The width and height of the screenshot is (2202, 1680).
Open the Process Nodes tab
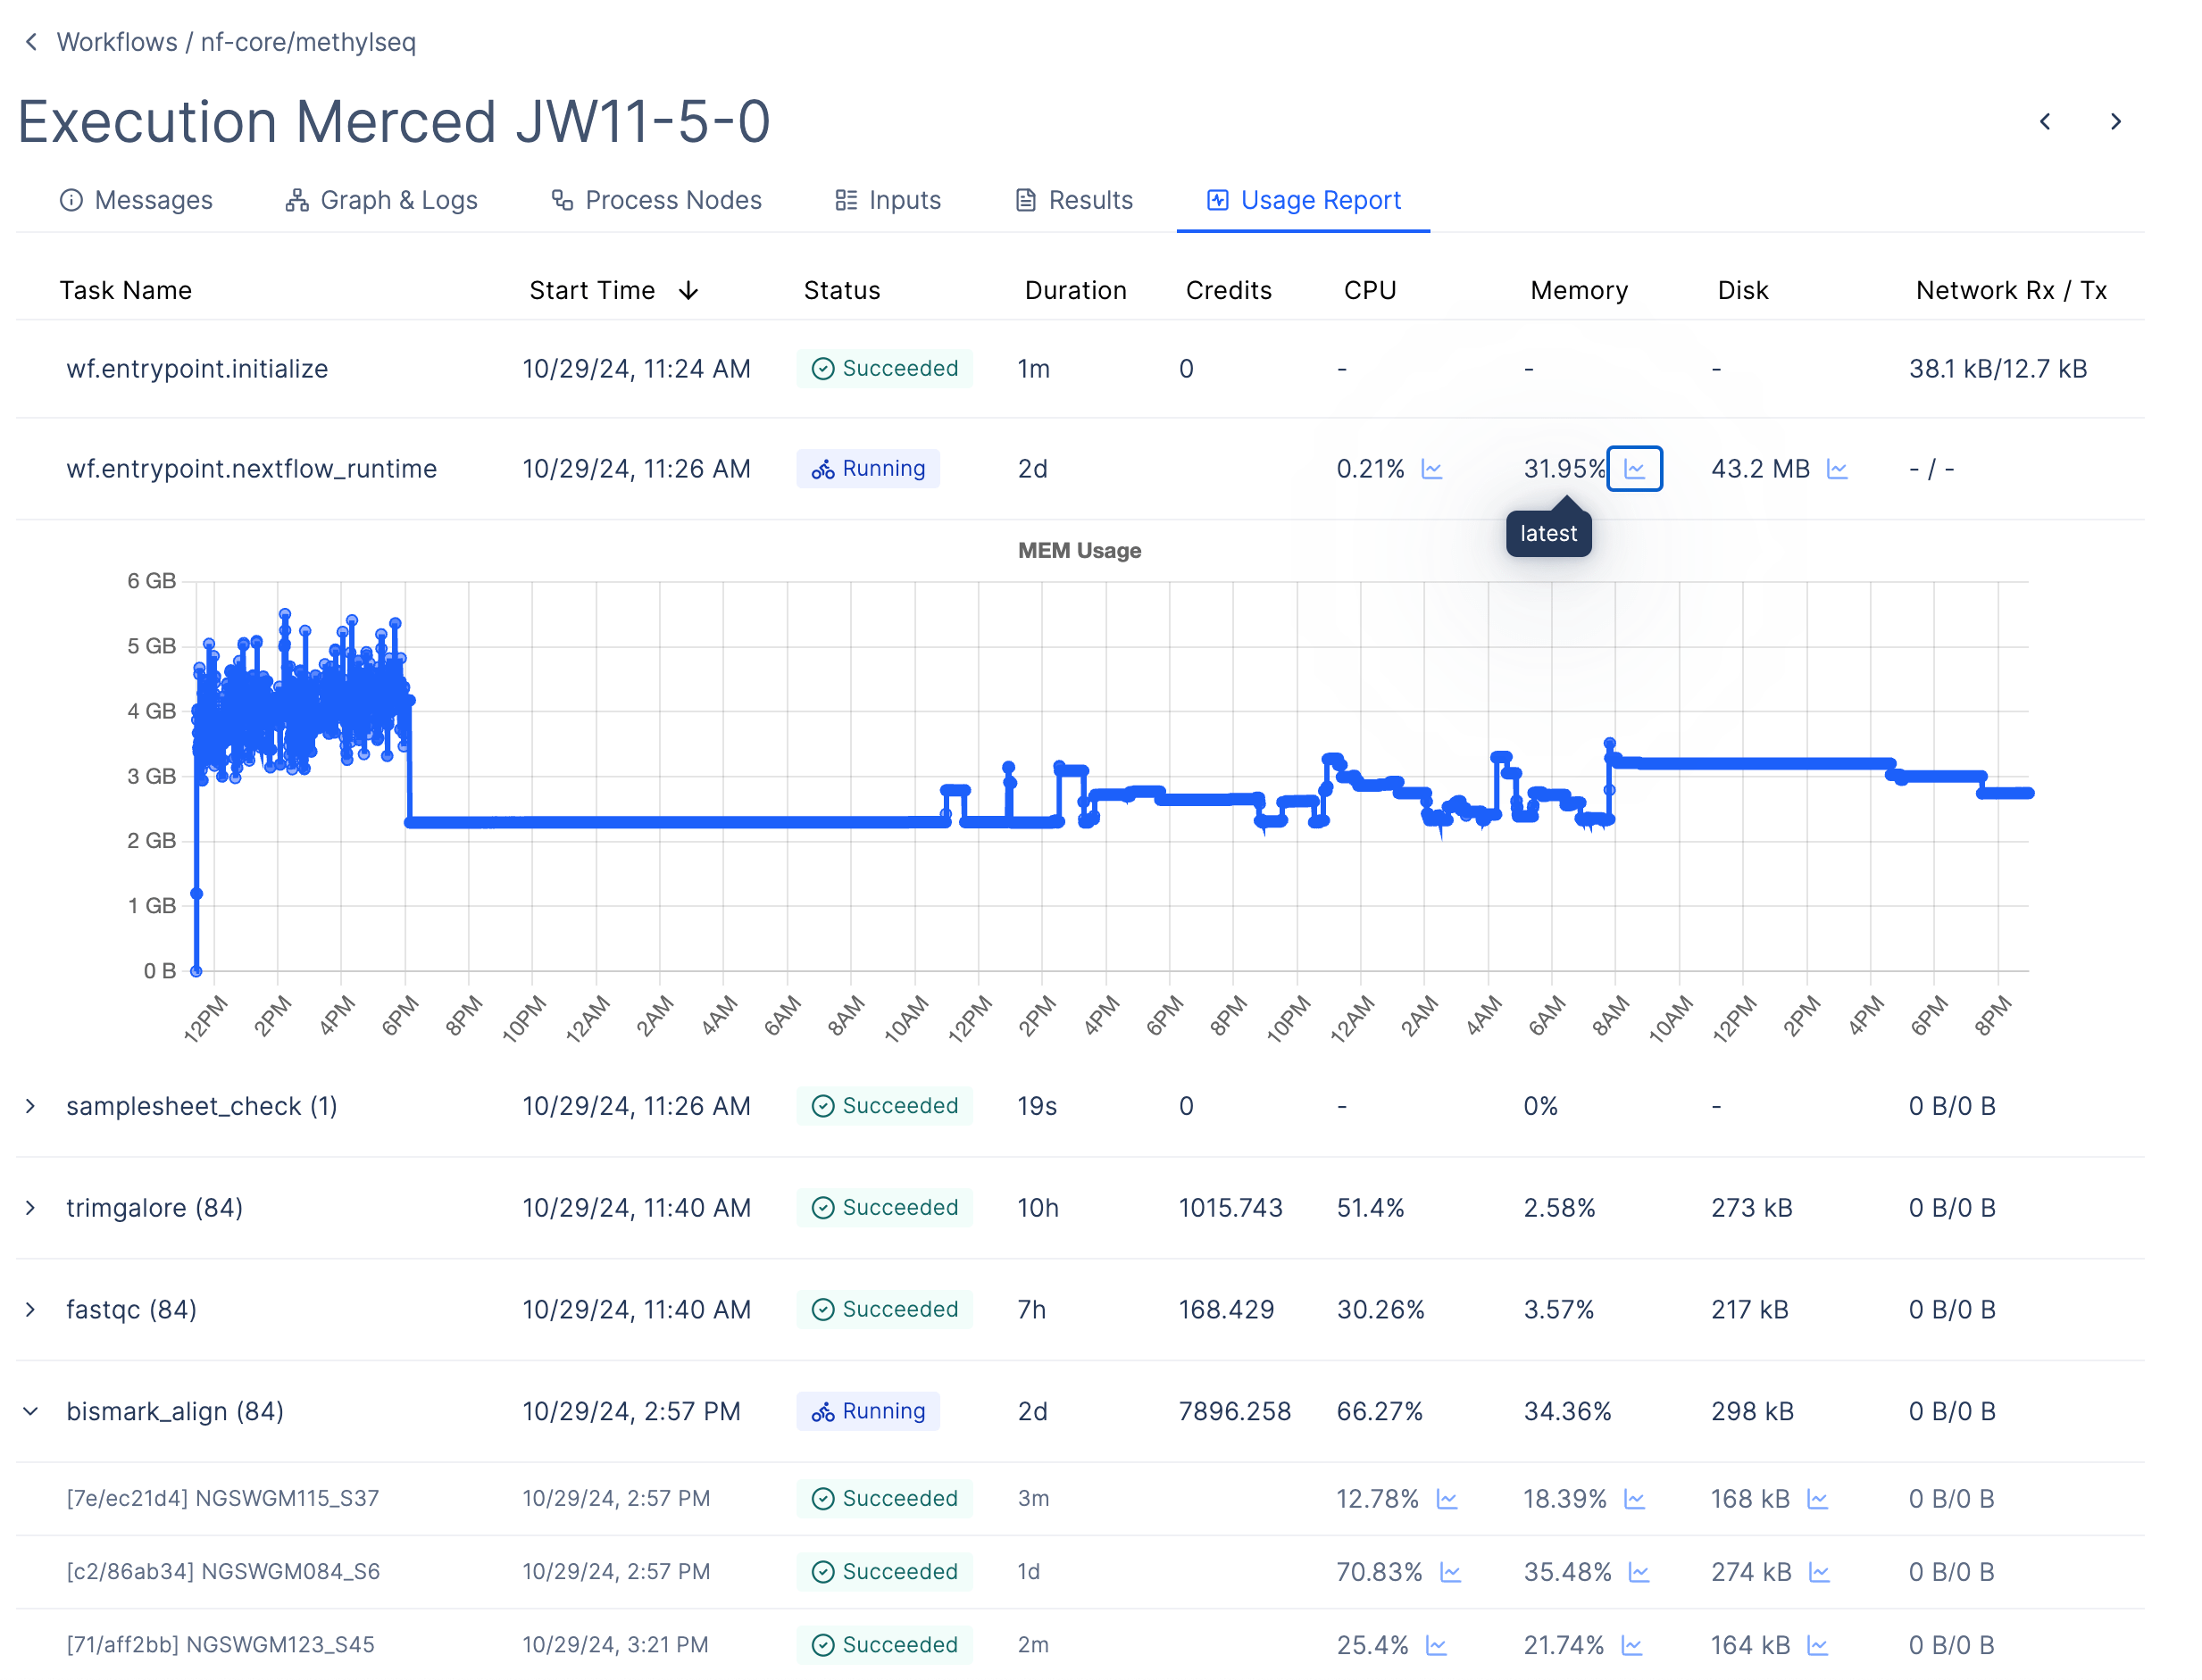tap(656, 200)
